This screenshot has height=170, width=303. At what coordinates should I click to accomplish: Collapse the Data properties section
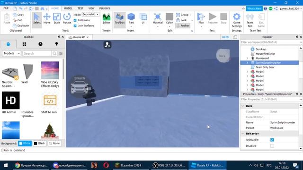click(243, 106)
